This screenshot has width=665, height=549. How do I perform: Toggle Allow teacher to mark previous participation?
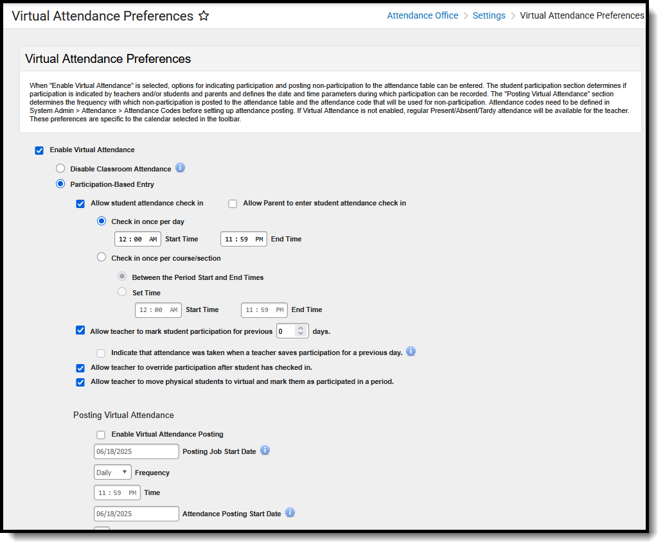pyautogui.click(x=80, y=330)
